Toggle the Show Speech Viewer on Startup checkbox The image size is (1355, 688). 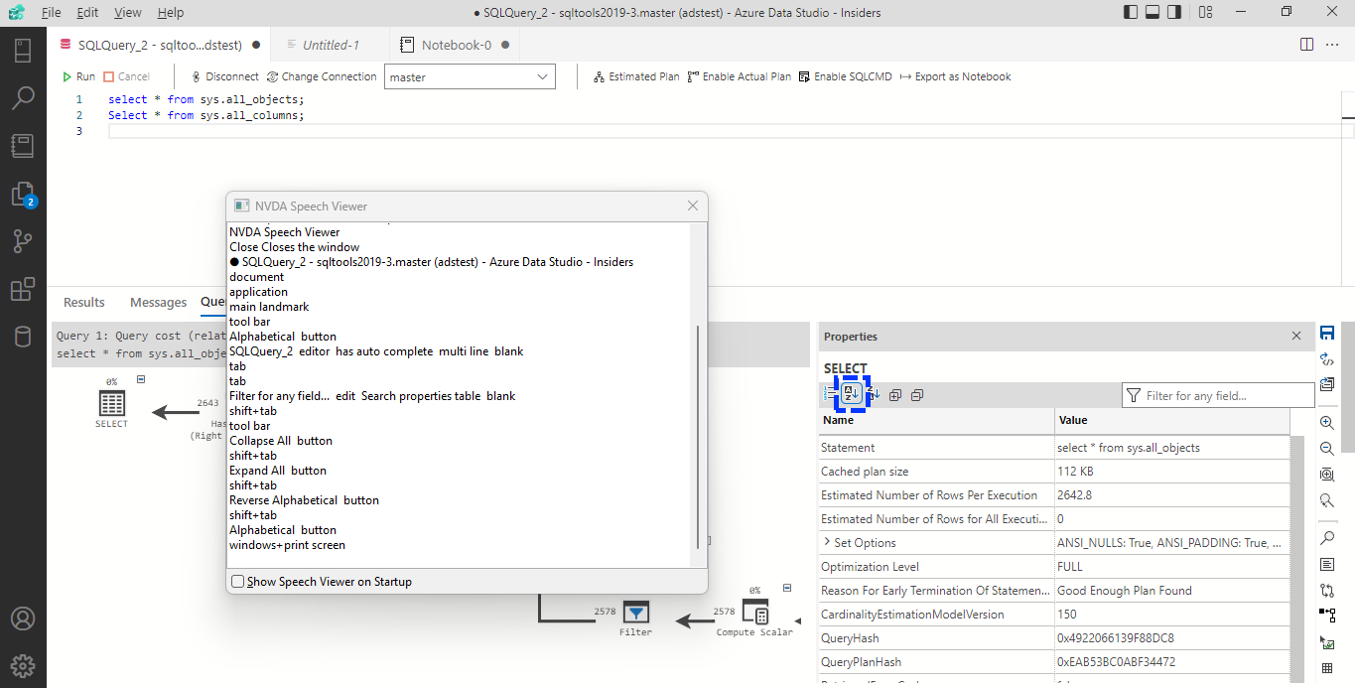point(237,581)
